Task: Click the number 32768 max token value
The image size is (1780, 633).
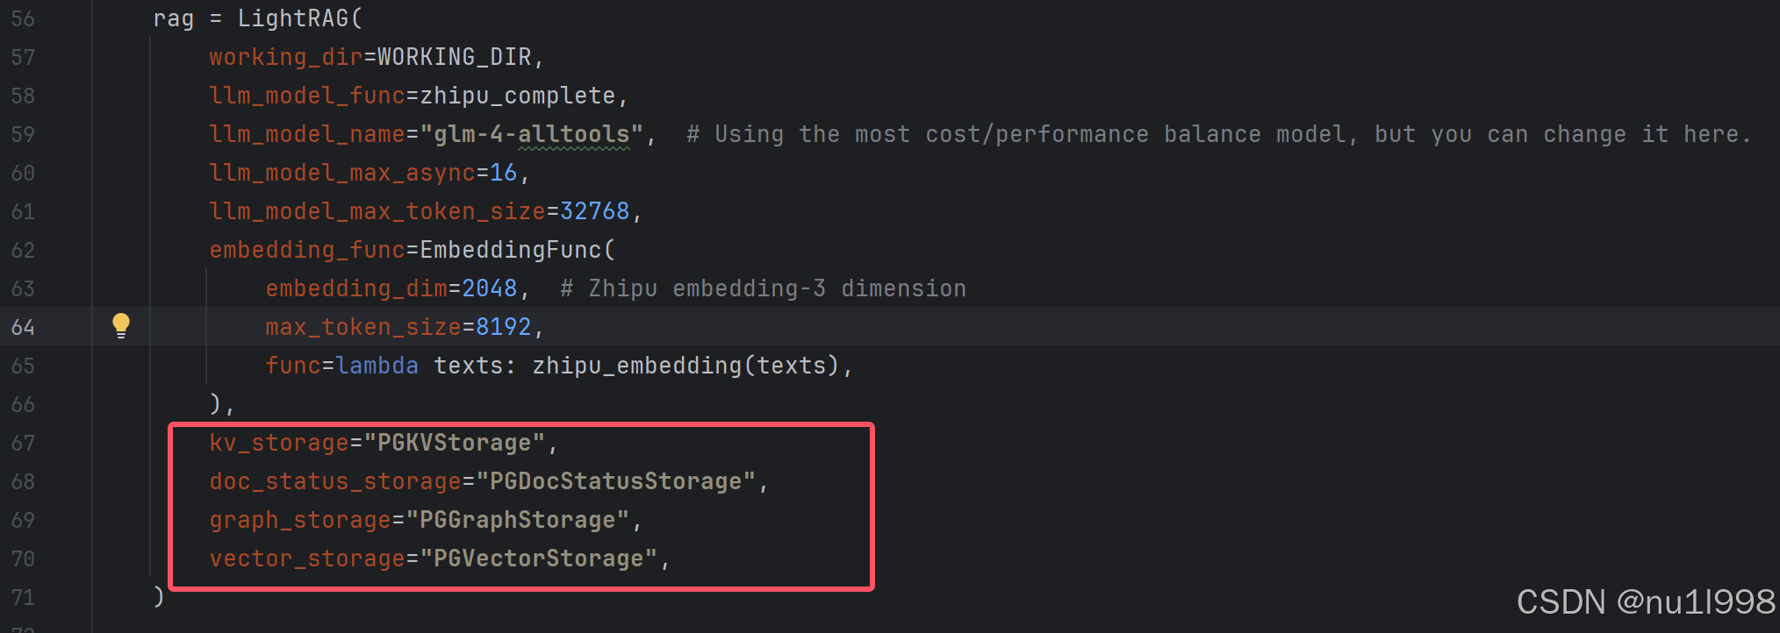Action: click(x=595, y=211)
